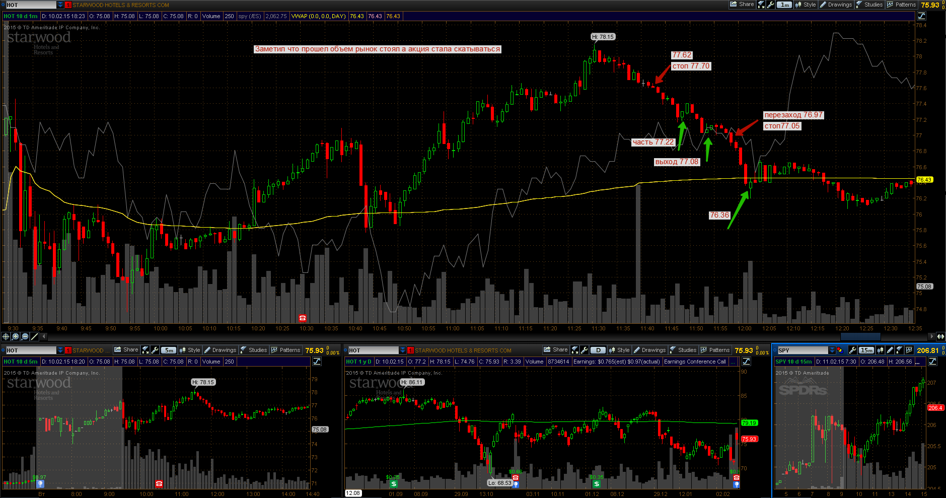Toggle the red symbol link box in 5m chart
Image resolution: width=946 pixels, height=498 pixels.
click(x=68, y=350)
